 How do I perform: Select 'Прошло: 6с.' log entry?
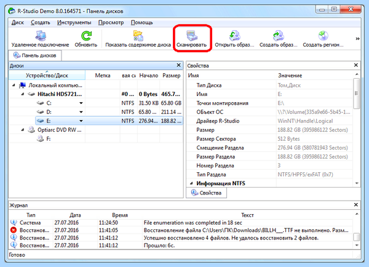pyautogui.click(x=181, y=245)
